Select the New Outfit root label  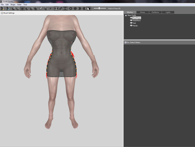coord(132,15)
